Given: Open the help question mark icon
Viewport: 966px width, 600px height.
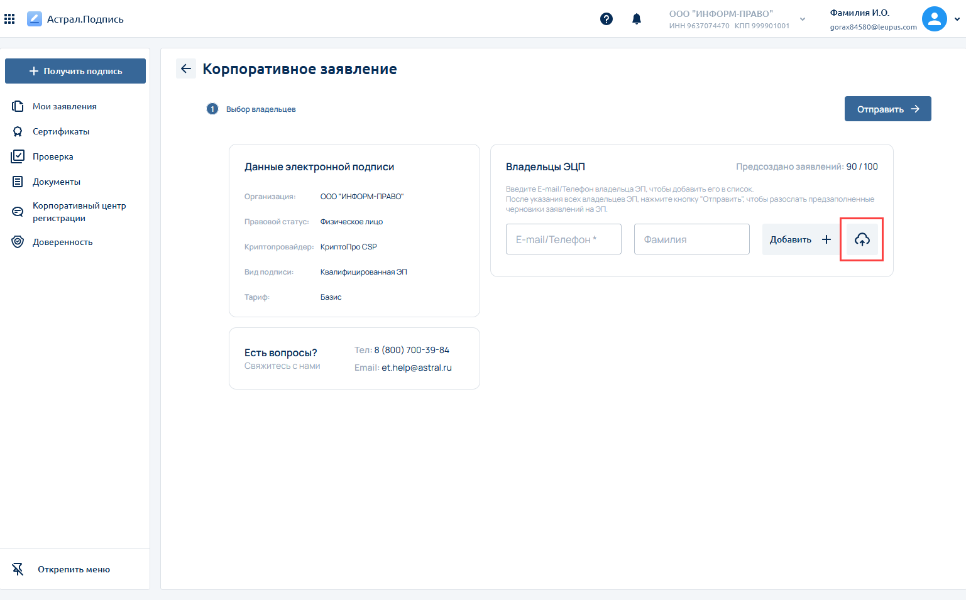Looking at the screenshot, I should 606,19.
